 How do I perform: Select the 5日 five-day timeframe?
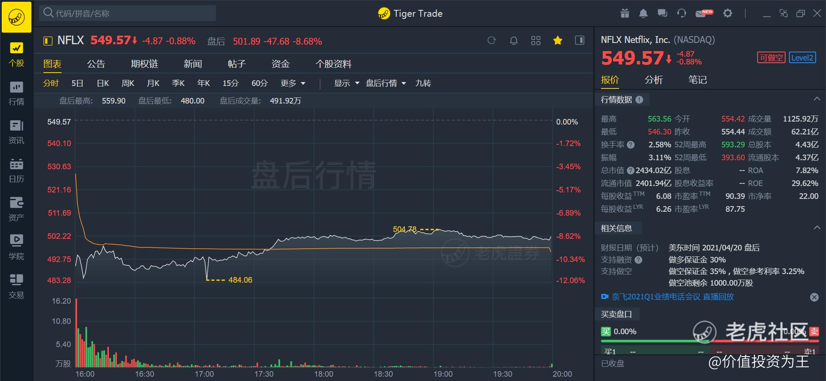pyautogui.click(x=77, y=83)
